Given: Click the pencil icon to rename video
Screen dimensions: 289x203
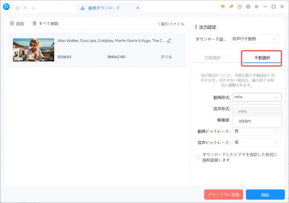Looking at the screenshot, I should (169, 41).
